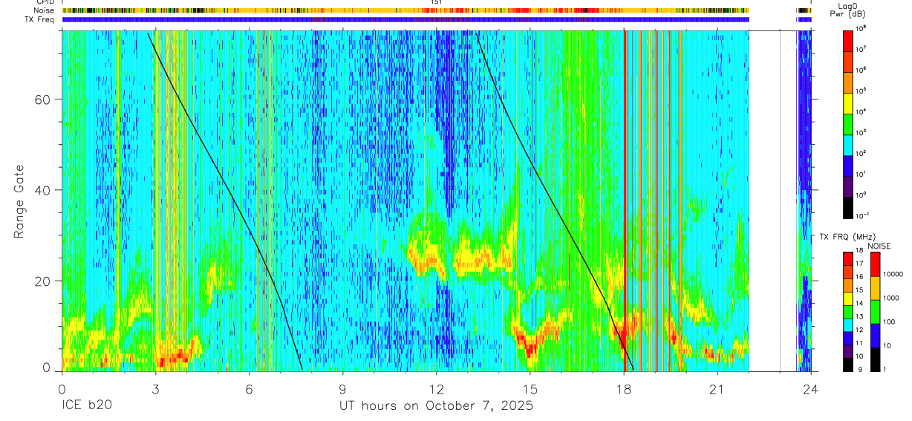Pick the red 17–18 MHz band in TX FRQ colorbar
Image resolution: width=912 pixels, height=421 pixels.
click(848, 258)
